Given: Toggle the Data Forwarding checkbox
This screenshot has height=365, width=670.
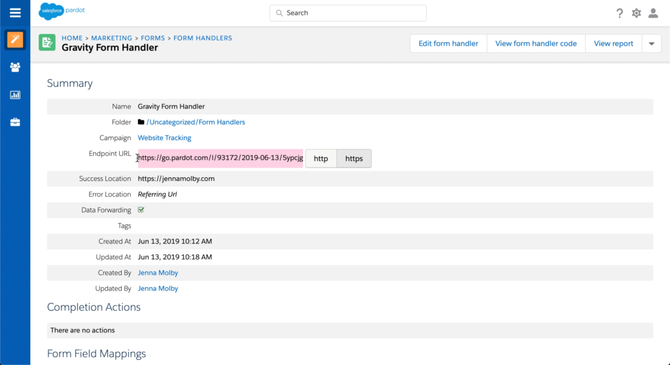Looking at the screenshot, I should [x=141, y=210].
